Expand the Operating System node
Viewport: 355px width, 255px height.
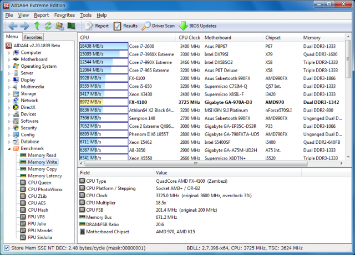[x=9, y=67]
